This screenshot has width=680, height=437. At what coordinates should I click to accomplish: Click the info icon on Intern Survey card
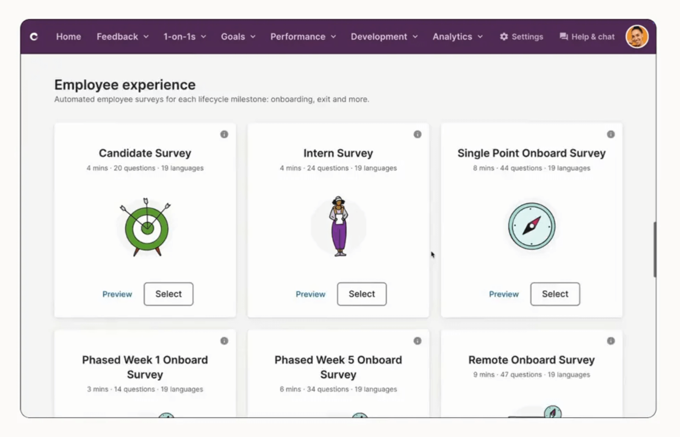[x=417, y=135]
